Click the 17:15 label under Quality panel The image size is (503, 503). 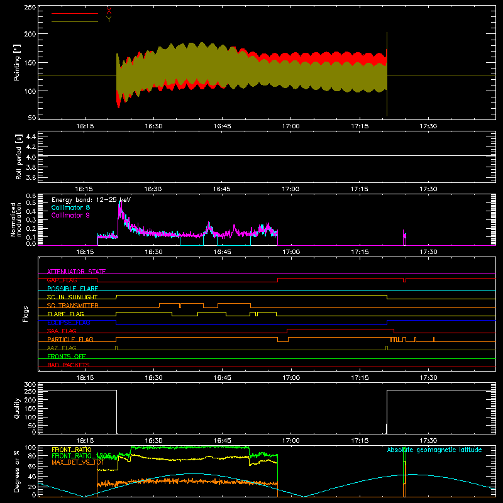360,441
